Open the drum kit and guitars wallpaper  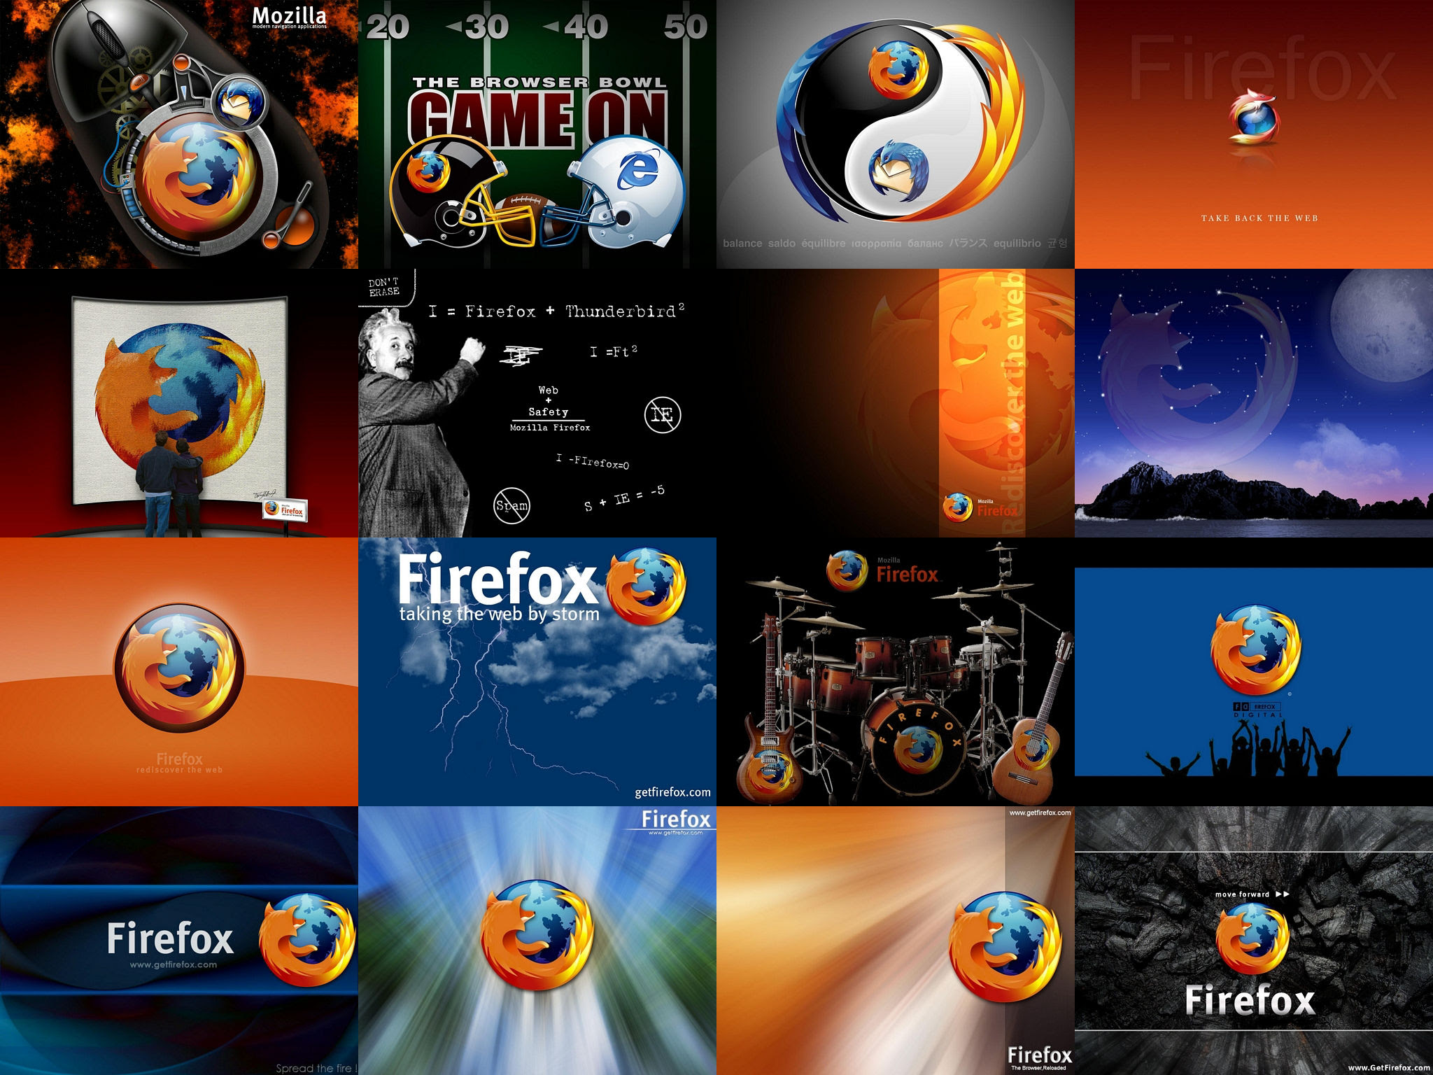(896, 672)
